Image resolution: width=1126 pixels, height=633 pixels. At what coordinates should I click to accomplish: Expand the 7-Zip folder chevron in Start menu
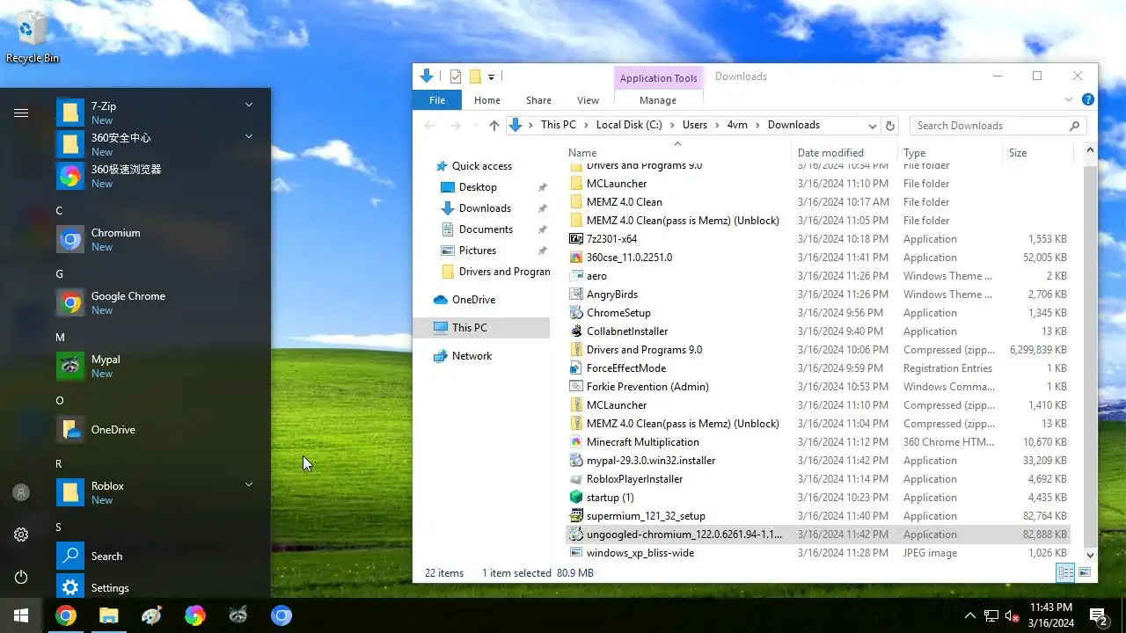[249, 105]
